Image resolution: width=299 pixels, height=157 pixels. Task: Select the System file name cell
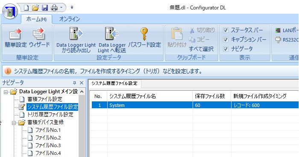150,105
